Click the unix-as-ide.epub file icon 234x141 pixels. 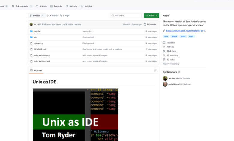[31, 55]
